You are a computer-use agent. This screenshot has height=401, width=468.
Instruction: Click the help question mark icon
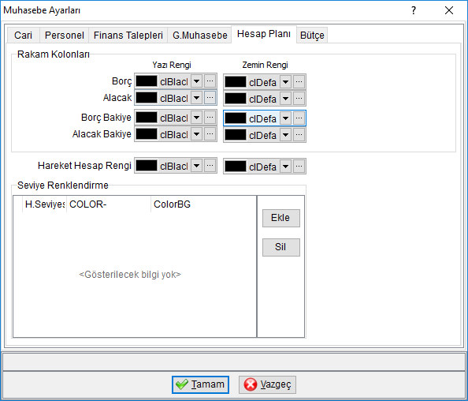(414, 11)
